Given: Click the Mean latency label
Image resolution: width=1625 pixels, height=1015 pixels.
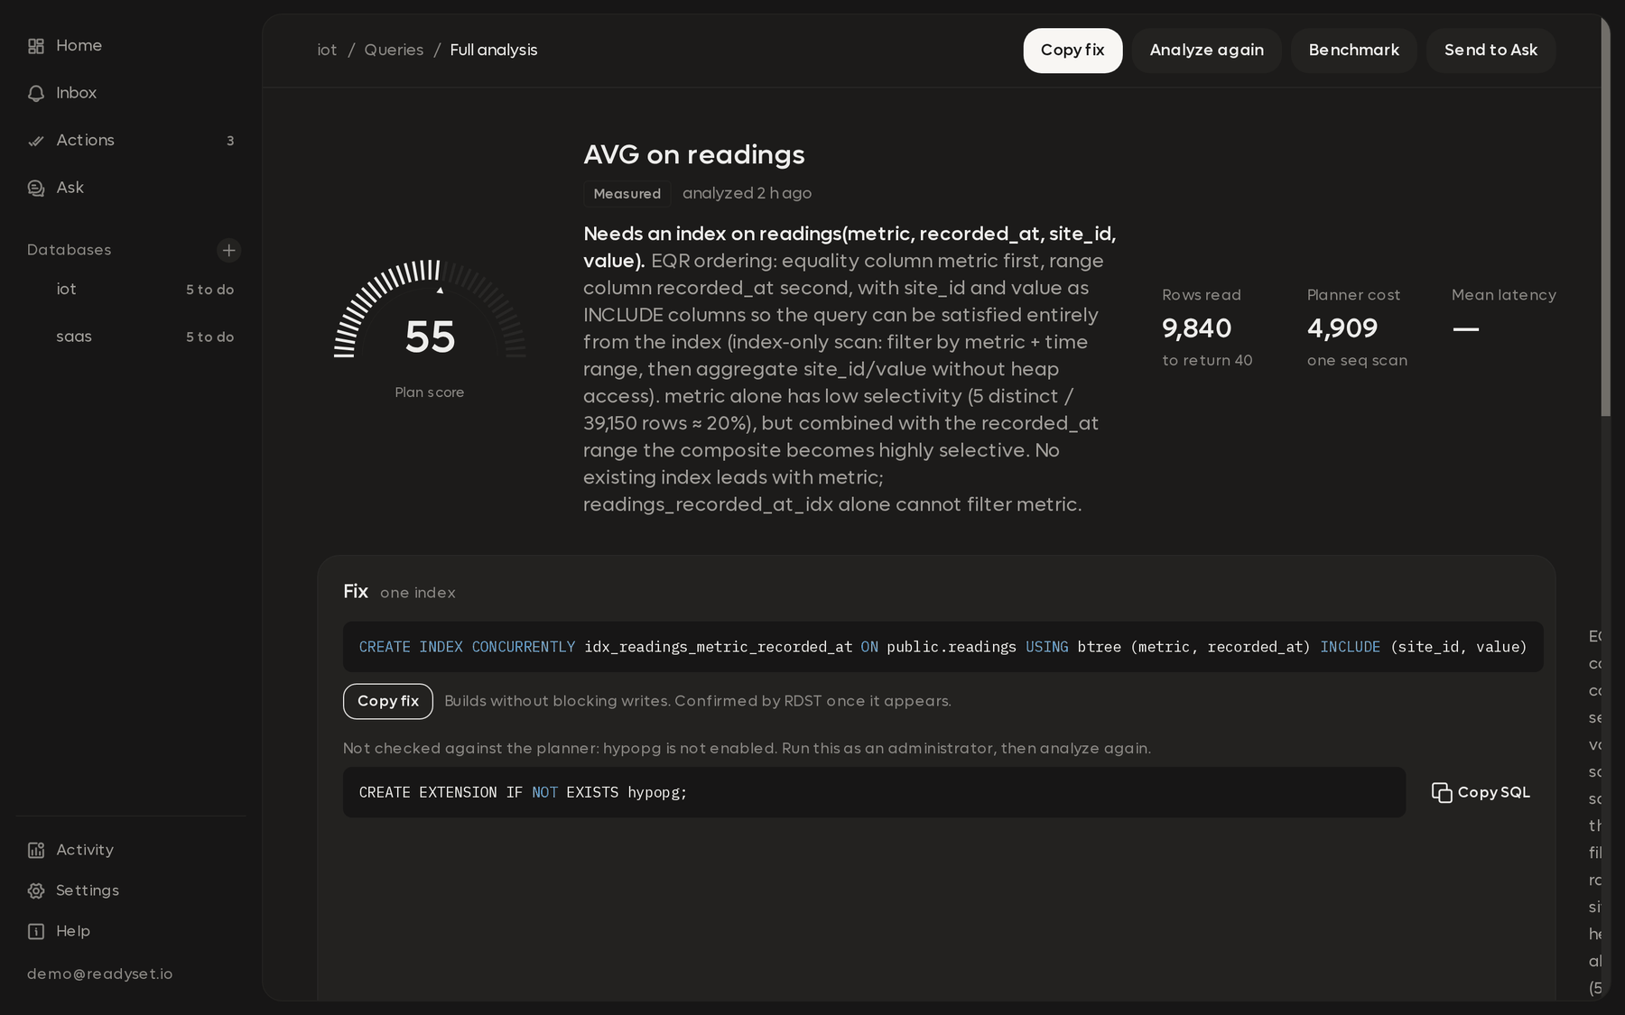Looking at the screenshot, I should coord(1504,295).
